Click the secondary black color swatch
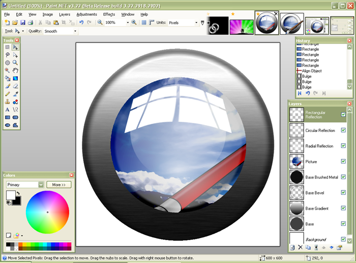The image size is (356, 263). 18,202
